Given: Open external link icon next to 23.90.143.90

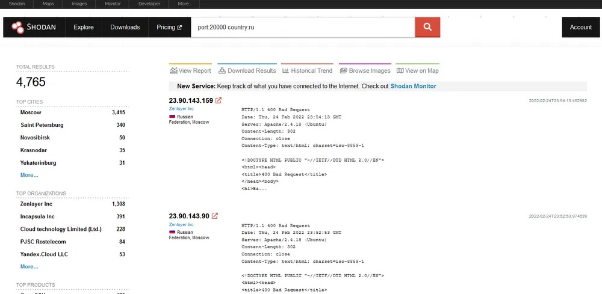Looking at the screenshot, I should pos(215,216).
